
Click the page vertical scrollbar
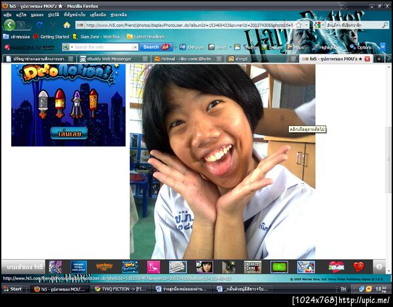[x=388, y=160]
